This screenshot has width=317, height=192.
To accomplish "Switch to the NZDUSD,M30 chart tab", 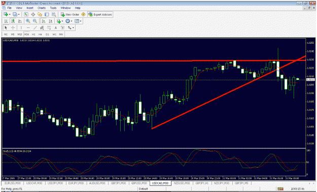I will [x=182, y=183].
